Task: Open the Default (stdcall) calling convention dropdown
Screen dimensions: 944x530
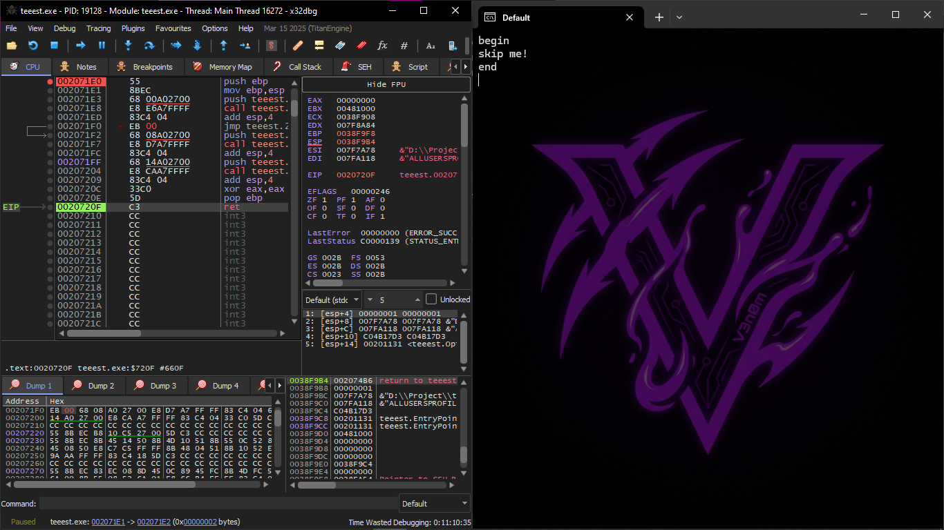Action: point(333,300)
